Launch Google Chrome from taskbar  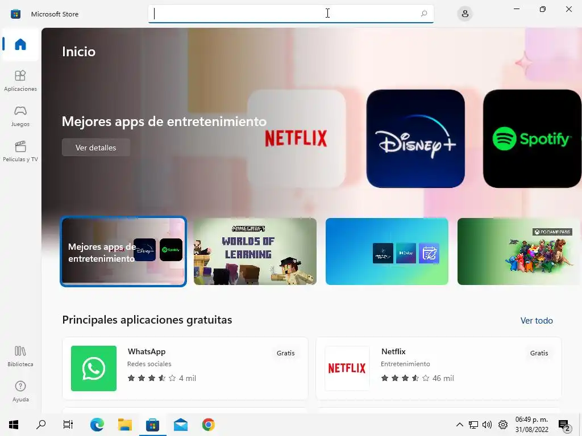208,425
